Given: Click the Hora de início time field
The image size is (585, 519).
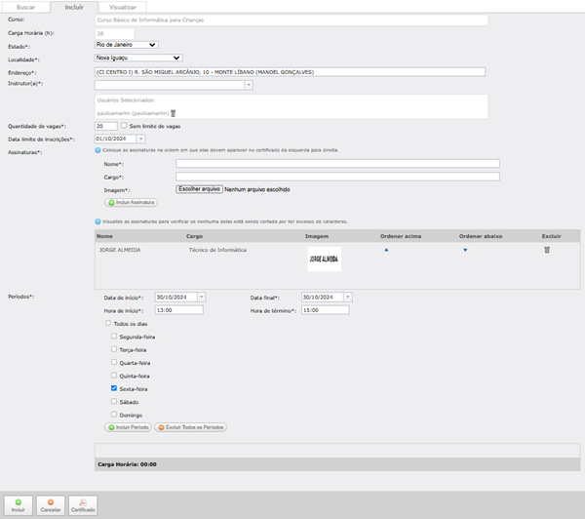Looking at the screenshot, I should 172,309.
